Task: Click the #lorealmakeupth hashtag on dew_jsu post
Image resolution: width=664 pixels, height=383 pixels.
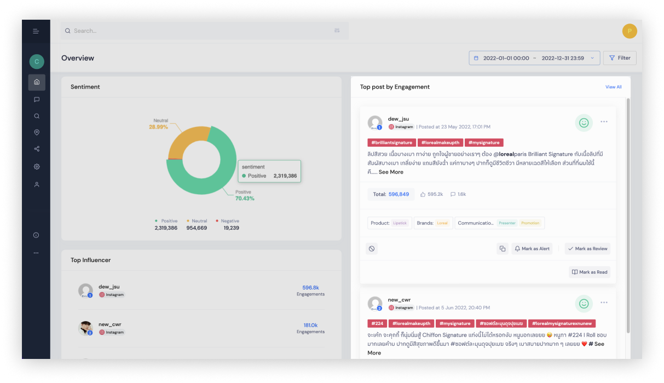Action: (x=440, y=143)
